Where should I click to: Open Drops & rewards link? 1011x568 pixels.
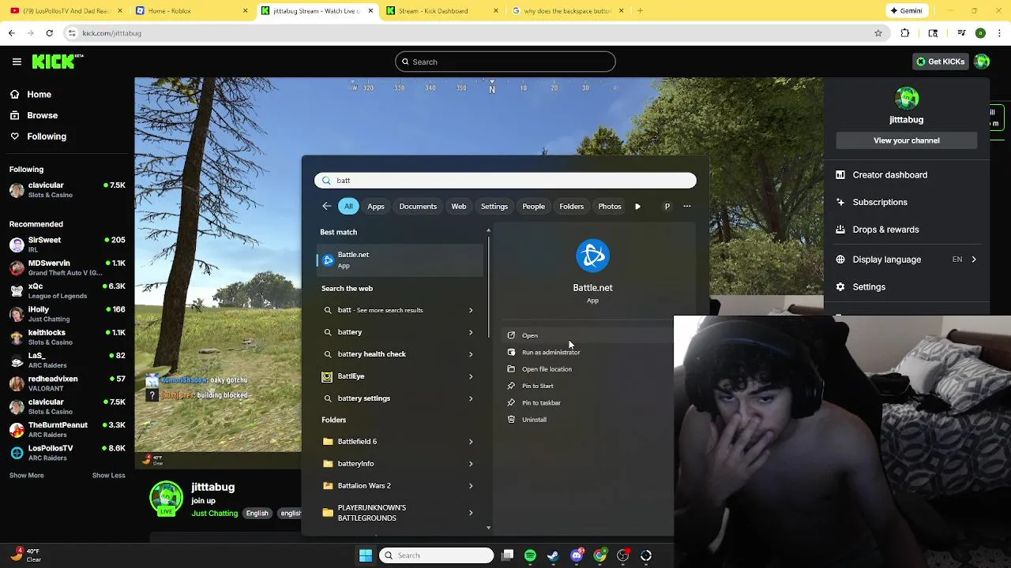click(x=885, y=230)
